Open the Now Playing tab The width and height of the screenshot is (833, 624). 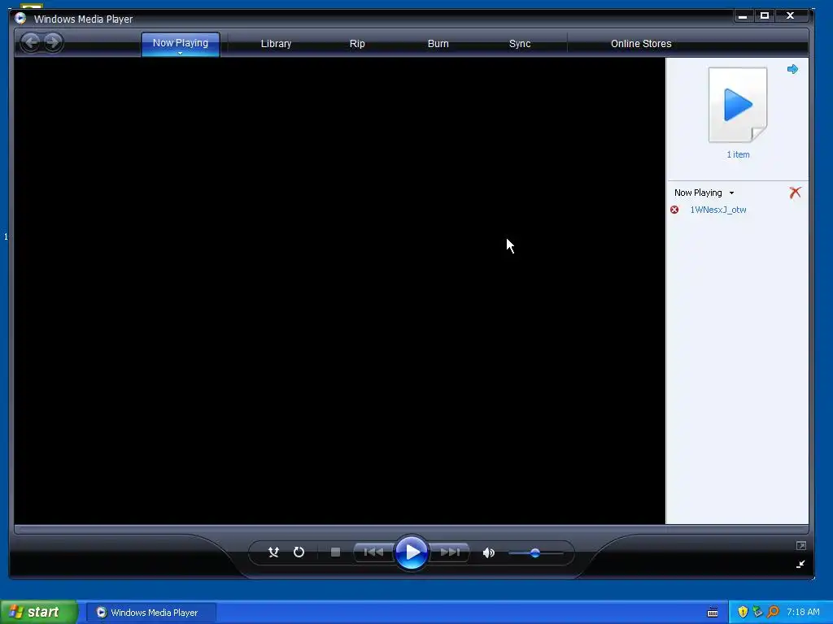click(x=180, y=43)
